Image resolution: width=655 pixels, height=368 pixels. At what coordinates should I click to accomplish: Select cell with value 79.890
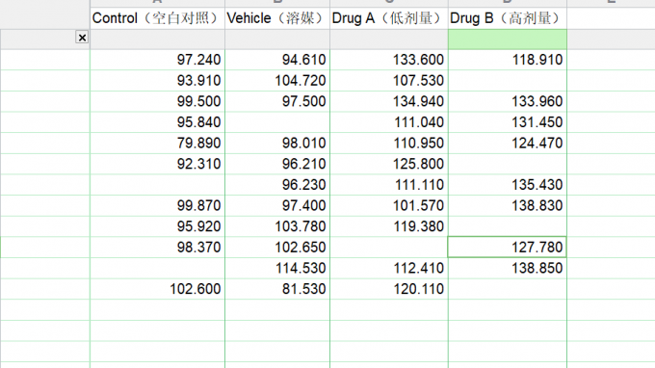[x=157, y=144]
